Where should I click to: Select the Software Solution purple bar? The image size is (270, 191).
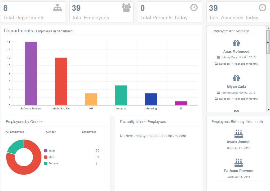[31, 74]
